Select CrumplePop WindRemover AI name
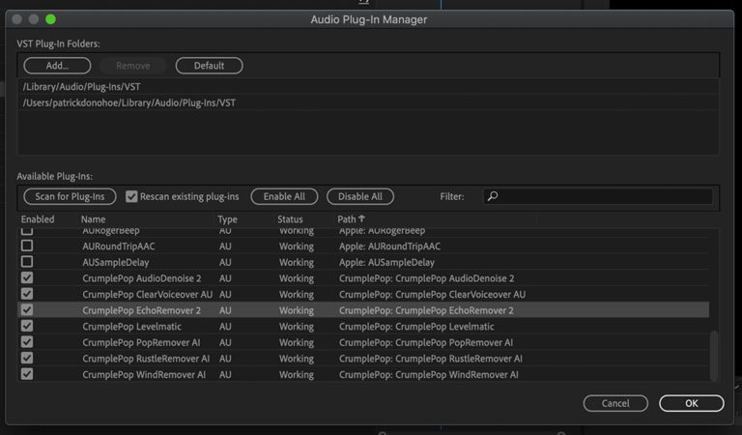 (x=144, y=375)
